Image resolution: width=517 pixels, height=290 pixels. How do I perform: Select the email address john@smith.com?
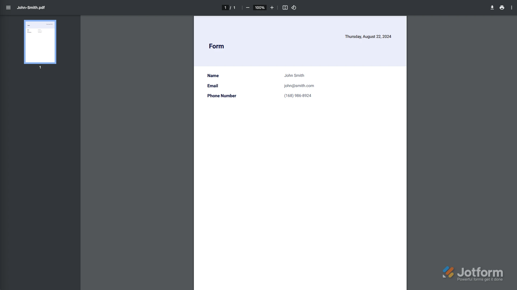tap(299, 86)
